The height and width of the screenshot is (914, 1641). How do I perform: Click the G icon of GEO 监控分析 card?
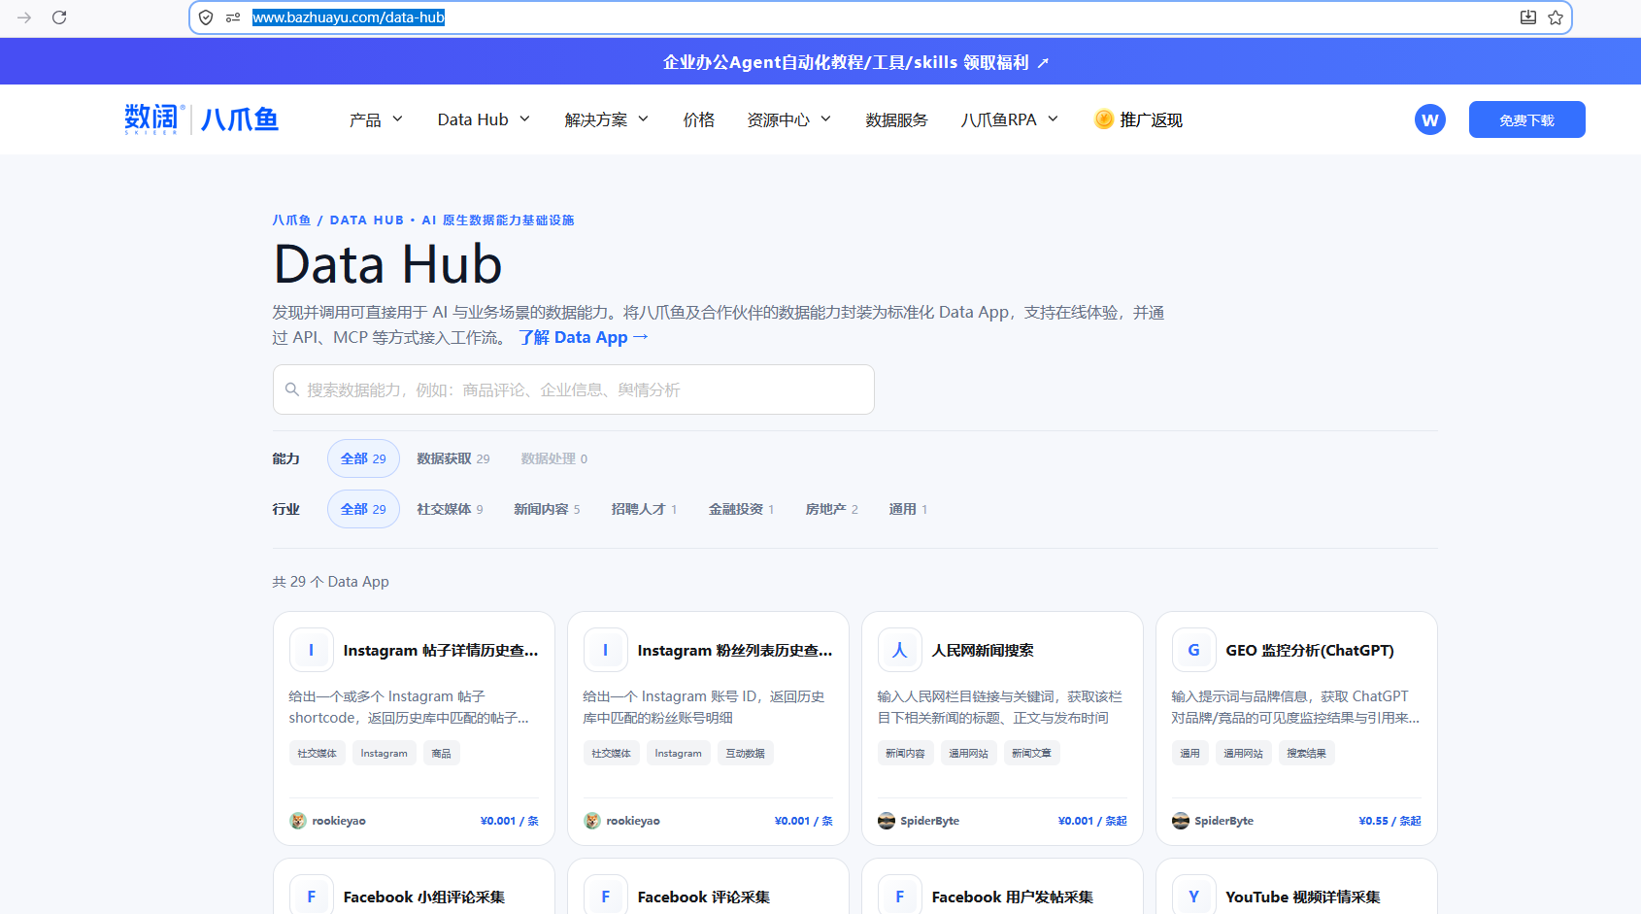[x=1194, y=650]
